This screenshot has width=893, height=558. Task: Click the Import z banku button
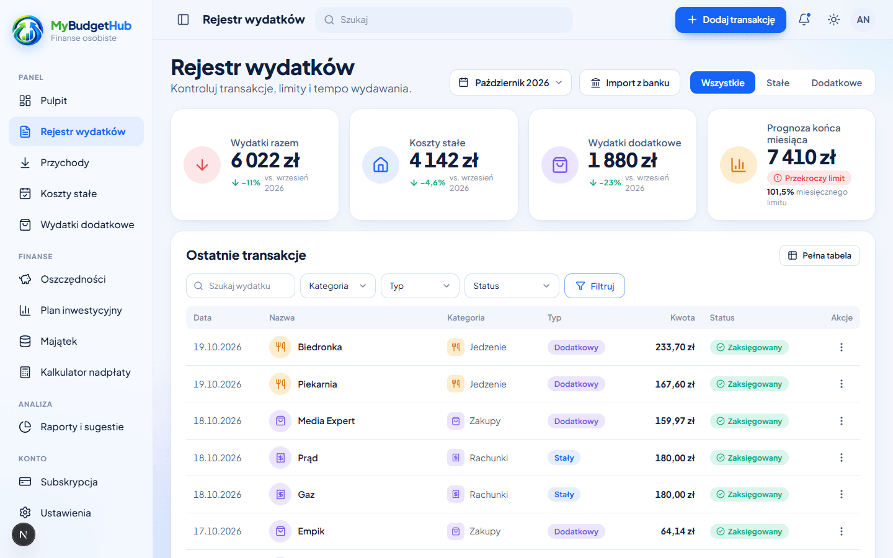tap(629, 82)
